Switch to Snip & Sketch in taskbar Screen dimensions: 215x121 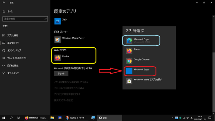(x=76, y=118)
